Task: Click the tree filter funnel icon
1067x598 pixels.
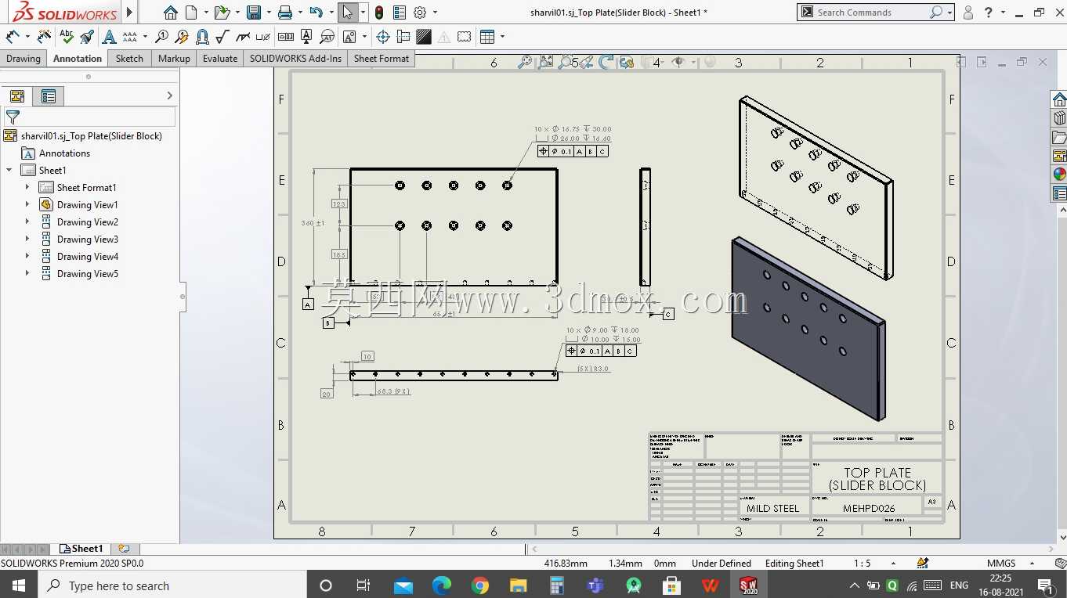Action: point(13,117)
